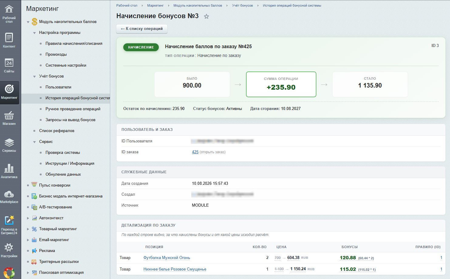450x279 pixels.
Task: Collapse the Сервис section arrow
Action: (34, 142)
